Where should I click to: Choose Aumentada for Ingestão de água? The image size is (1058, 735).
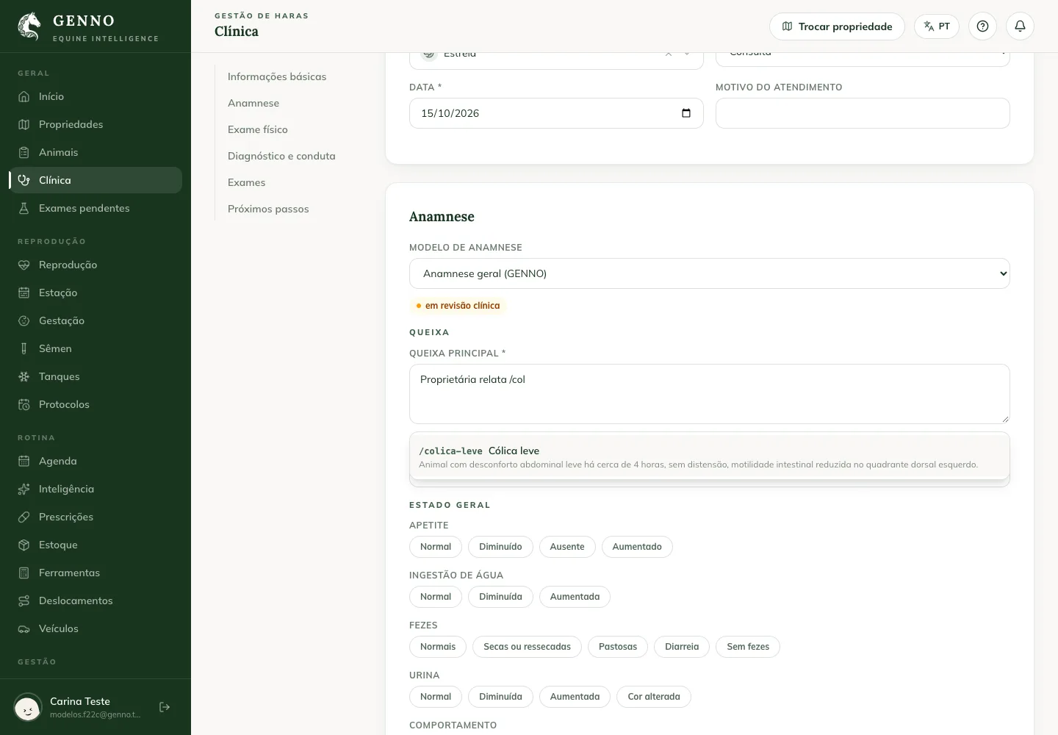pos(575,597)
